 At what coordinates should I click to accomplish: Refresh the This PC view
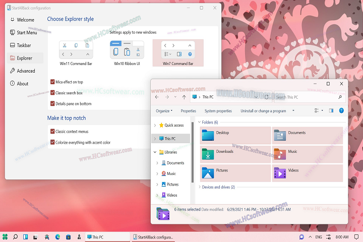coord(267,97)
